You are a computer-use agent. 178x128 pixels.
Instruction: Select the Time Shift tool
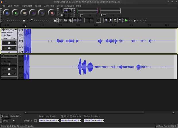point(66,15)
